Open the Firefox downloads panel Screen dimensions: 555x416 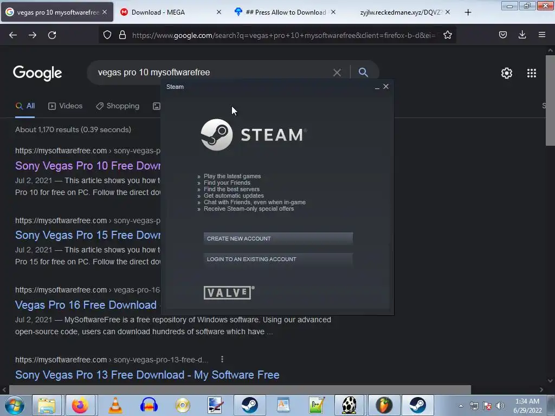(522, 35)
